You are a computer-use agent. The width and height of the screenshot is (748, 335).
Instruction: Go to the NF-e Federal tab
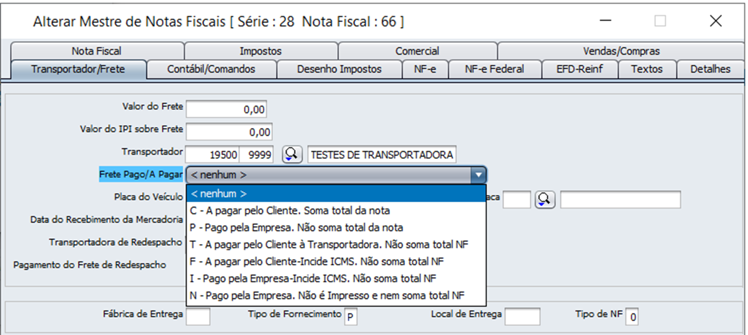[494, 69]
